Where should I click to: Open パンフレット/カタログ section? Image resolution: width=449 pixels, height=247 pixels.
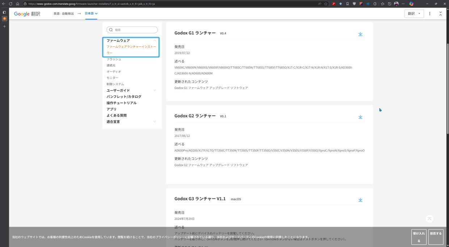[124, 97]
